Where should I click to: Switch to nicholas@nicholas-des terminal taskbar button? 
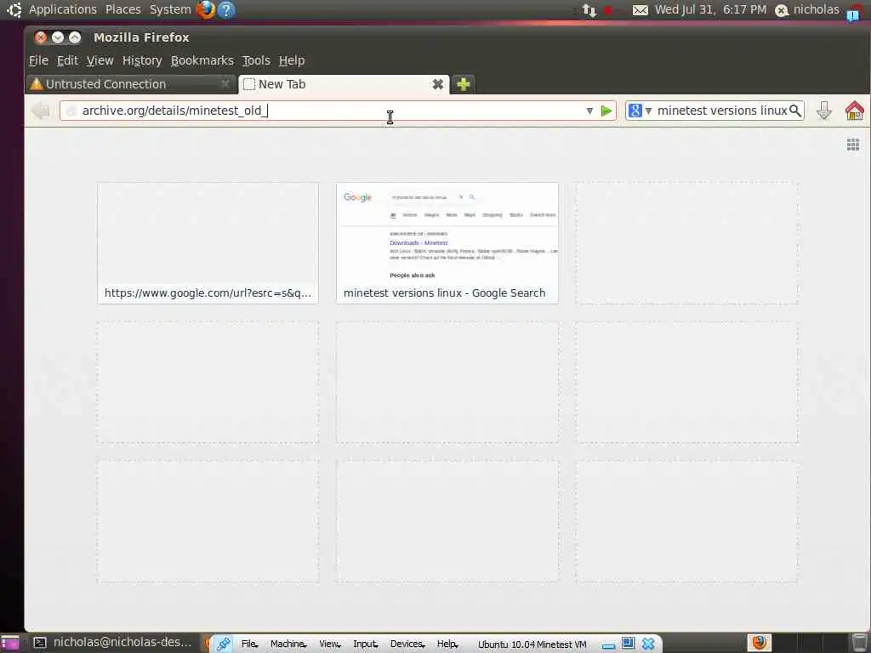(114, 643)
